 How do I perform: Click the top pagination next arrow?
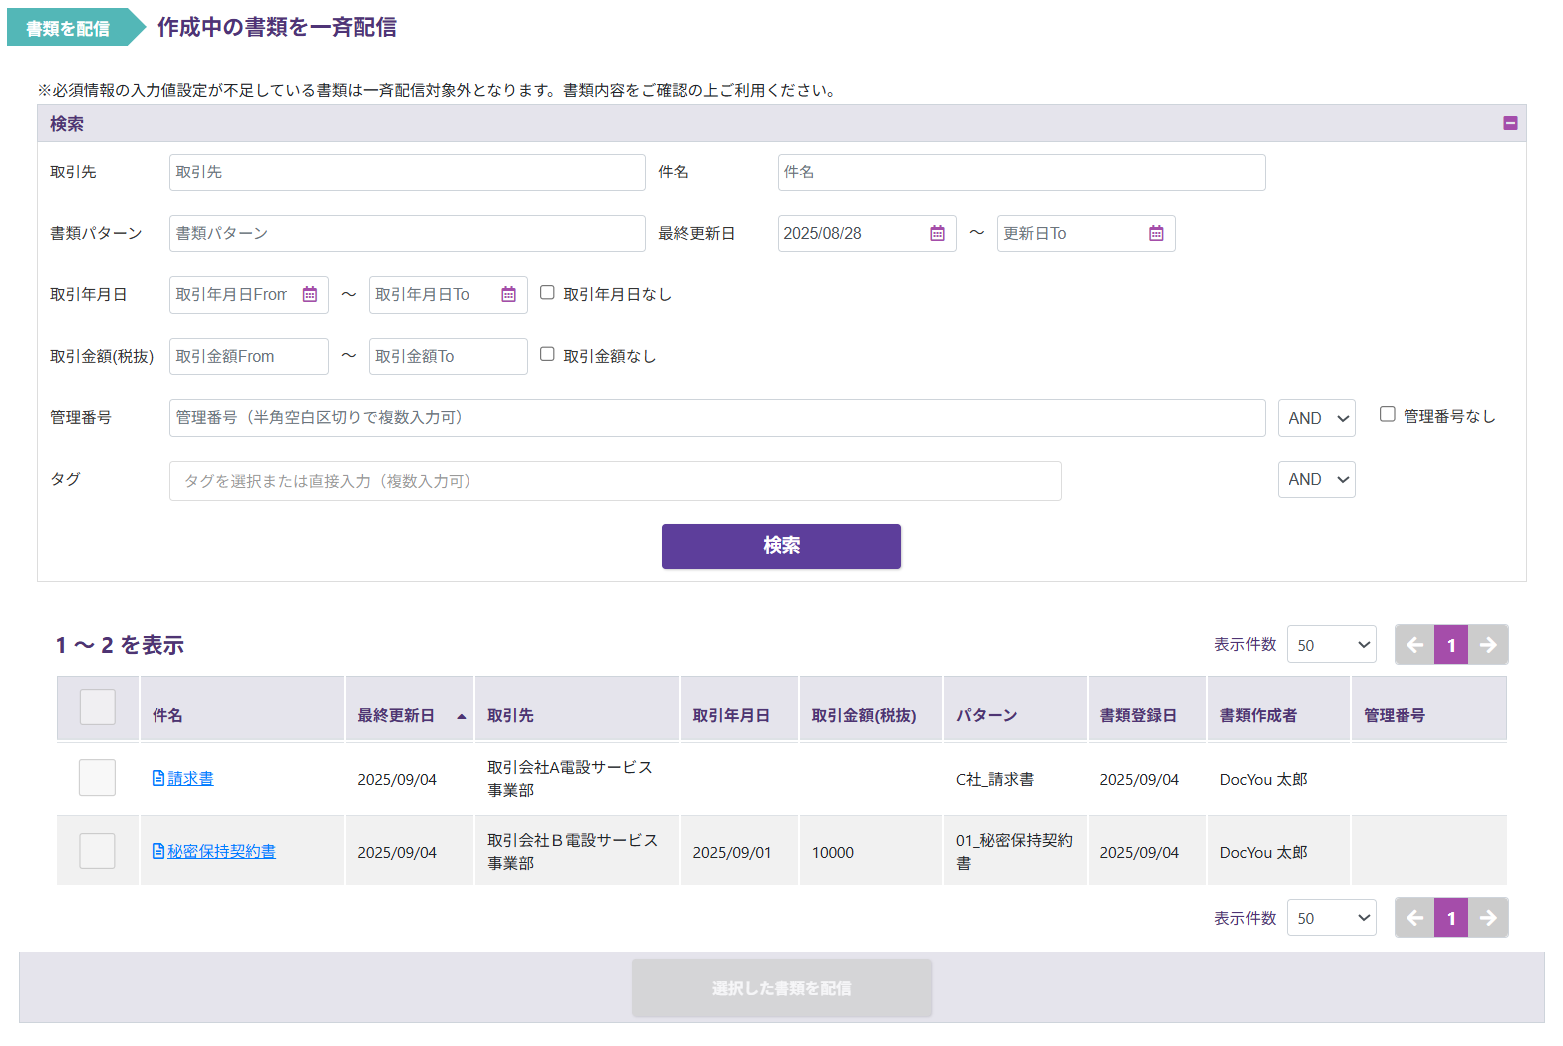tap(1488, 645)
